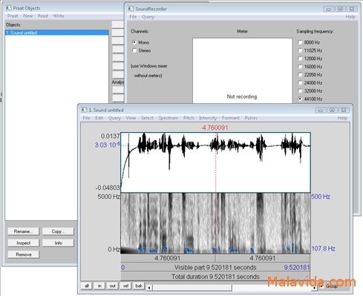Open Help menu in Sound editor window

pos(342,118)
